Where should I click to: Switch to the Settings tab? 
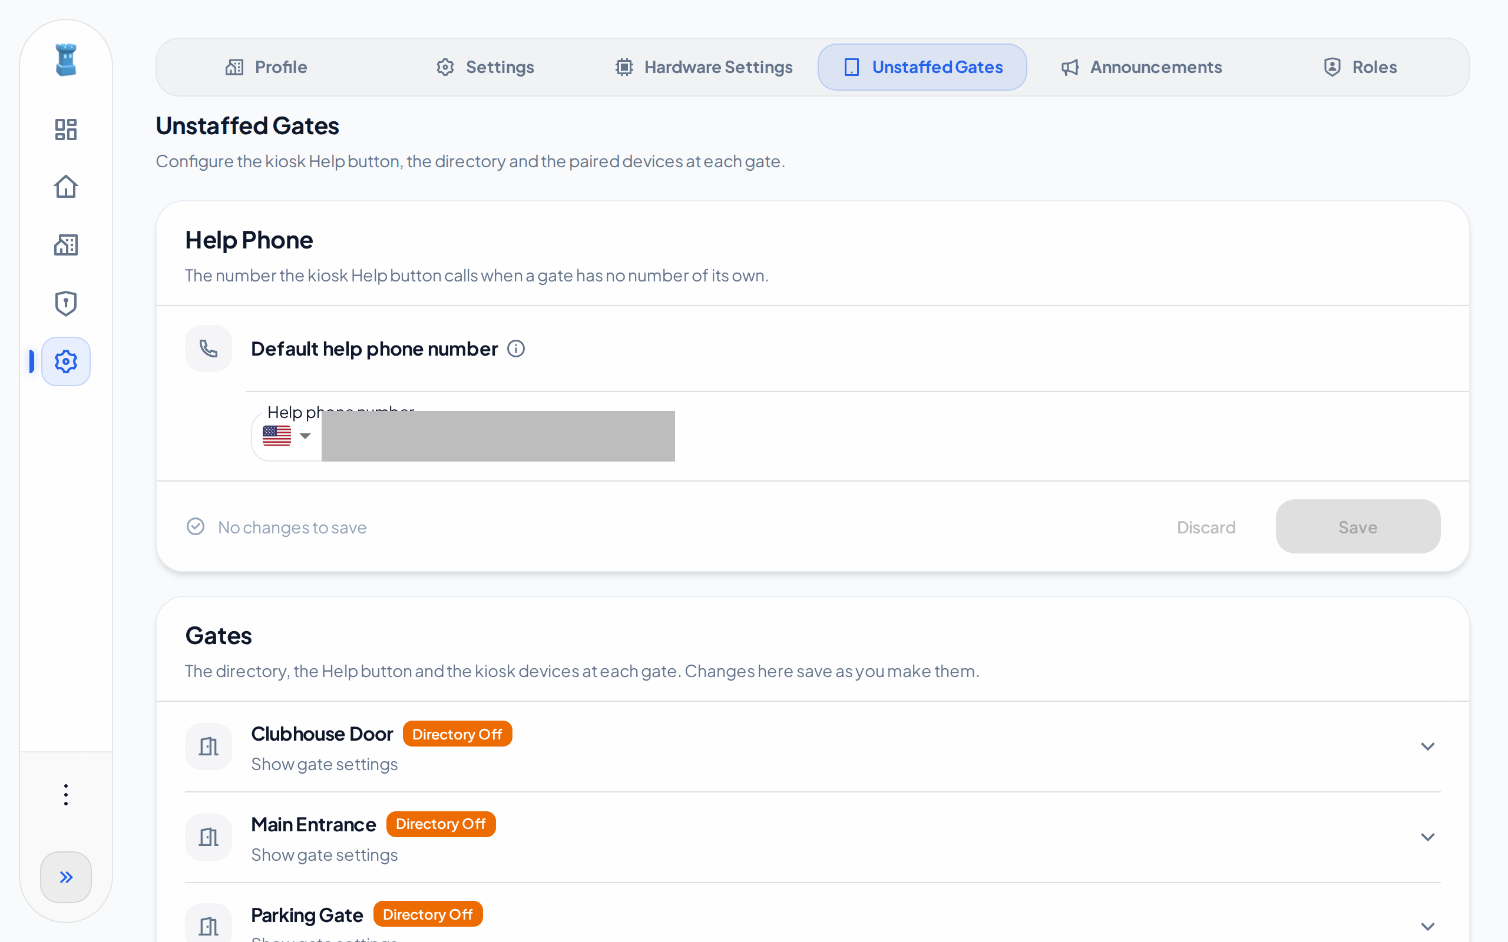485,67
